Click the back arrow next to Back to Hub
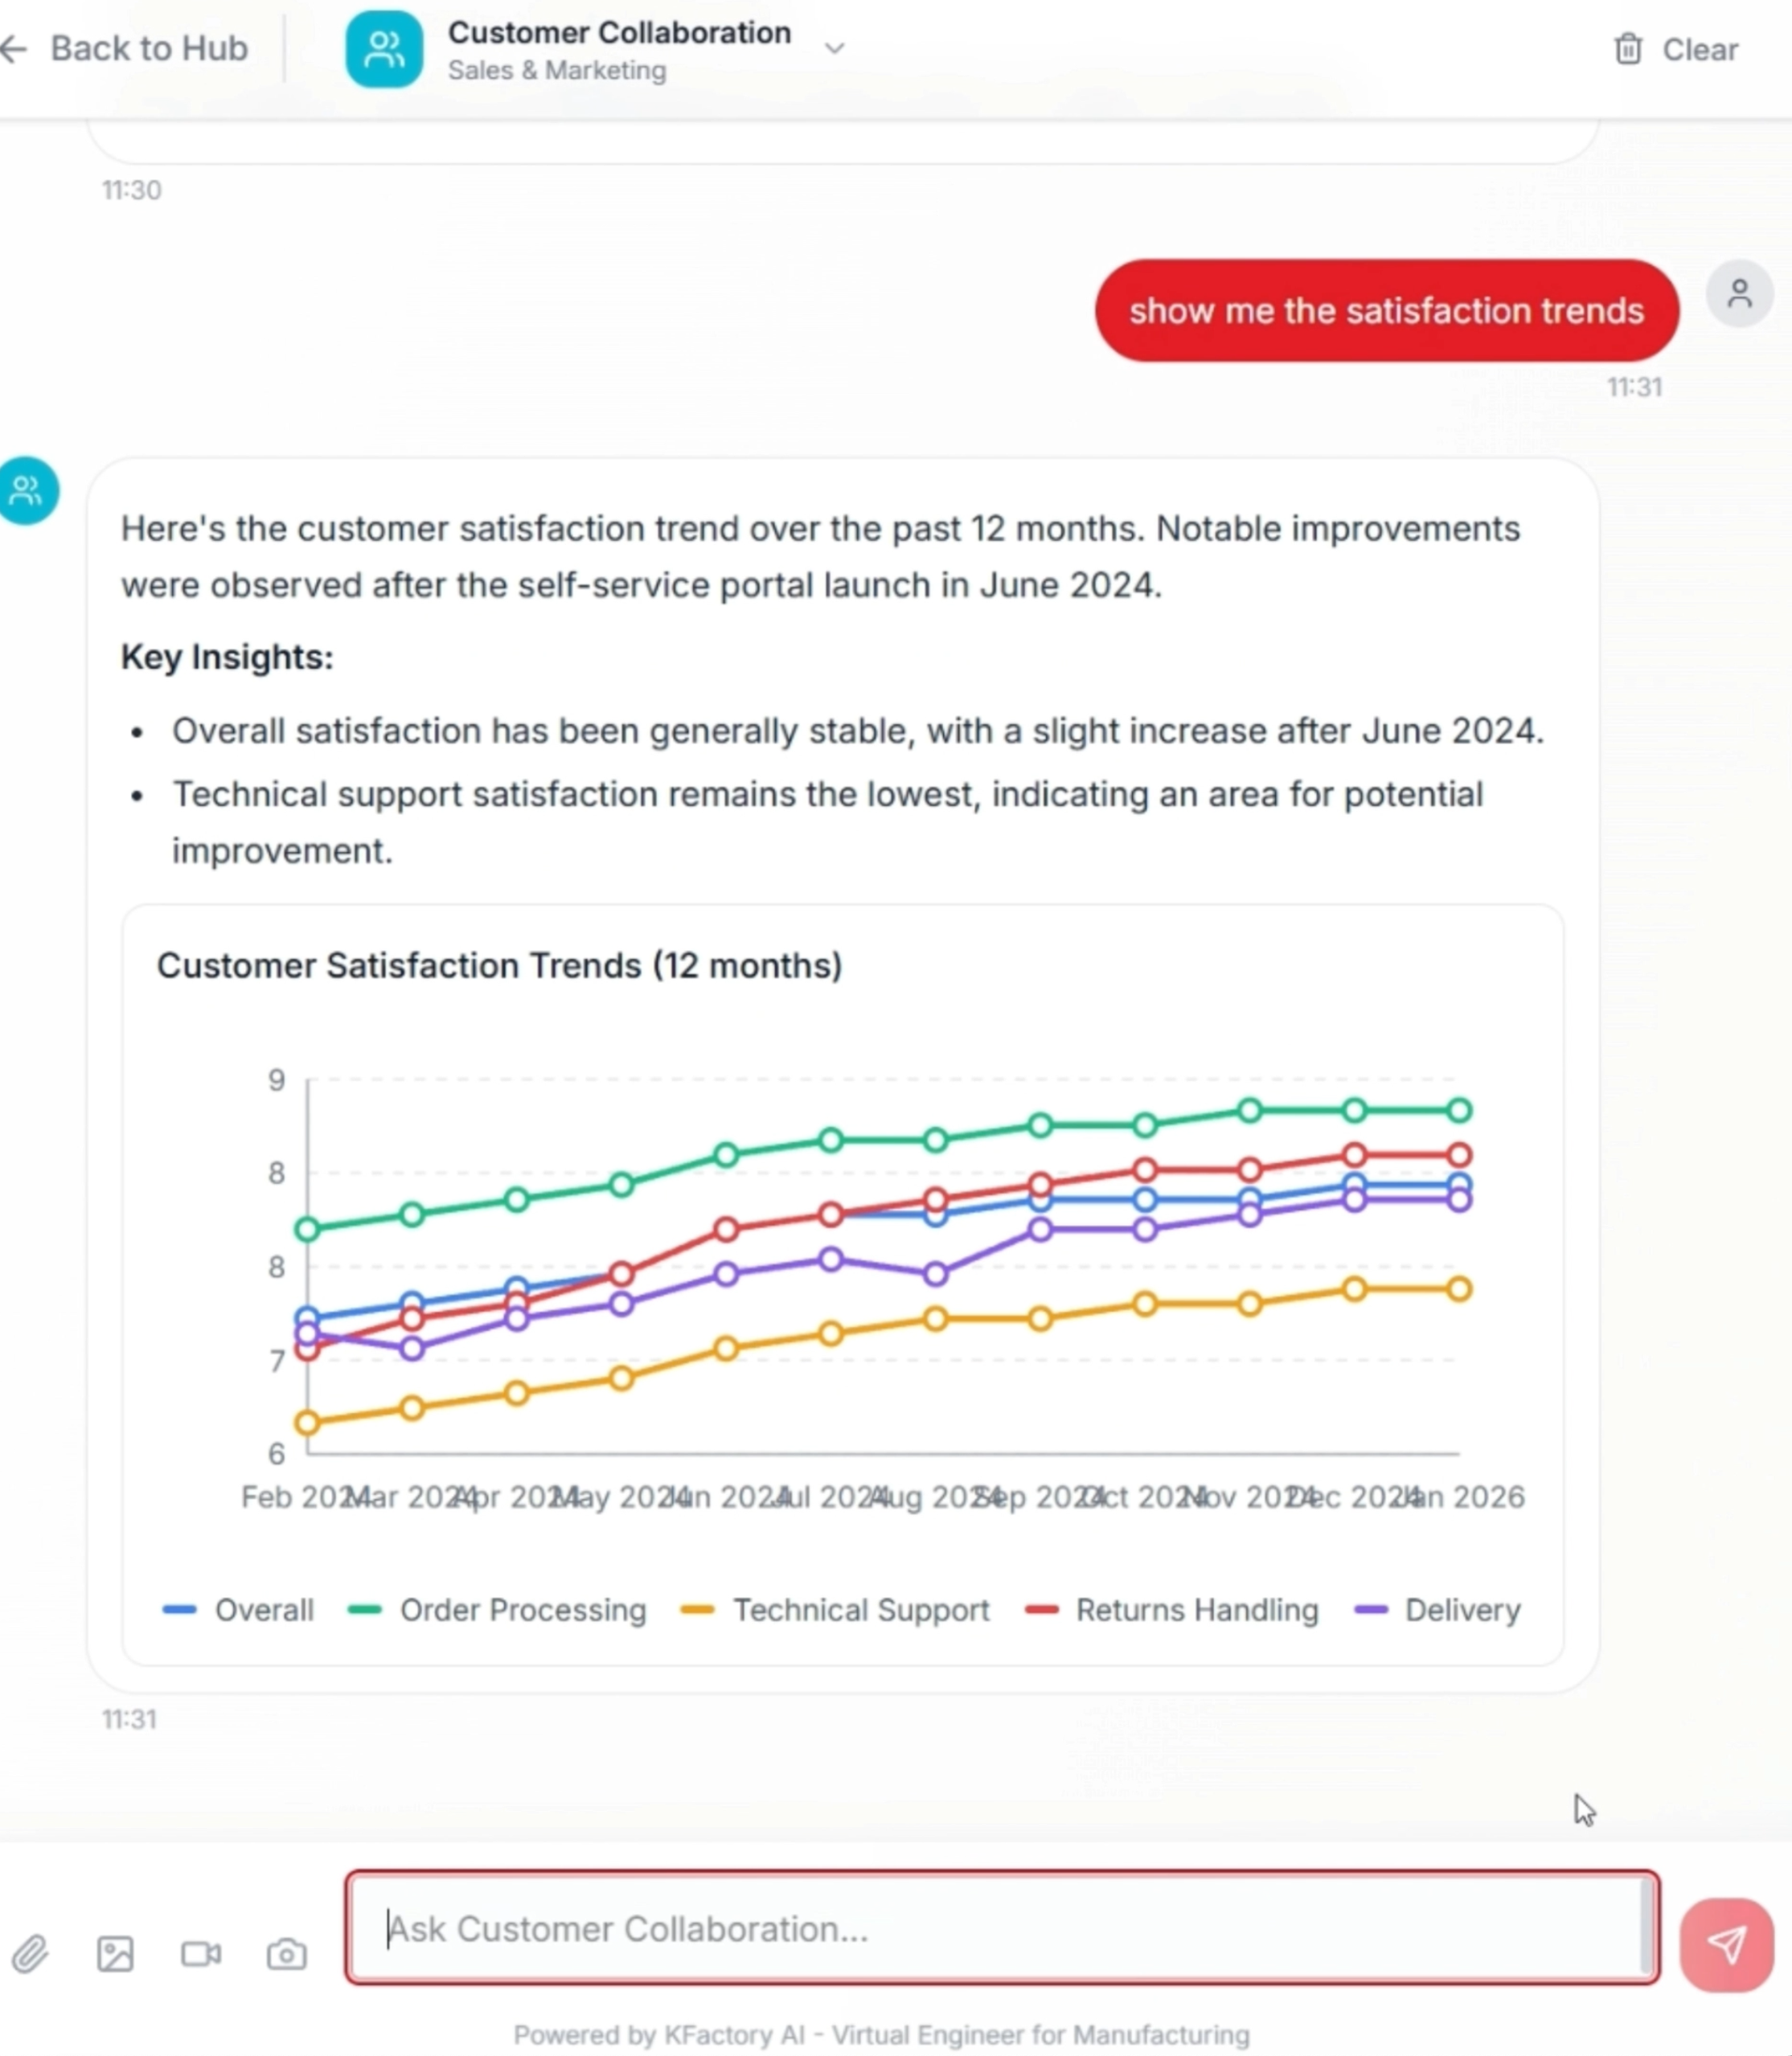 (x=15, y=48)
